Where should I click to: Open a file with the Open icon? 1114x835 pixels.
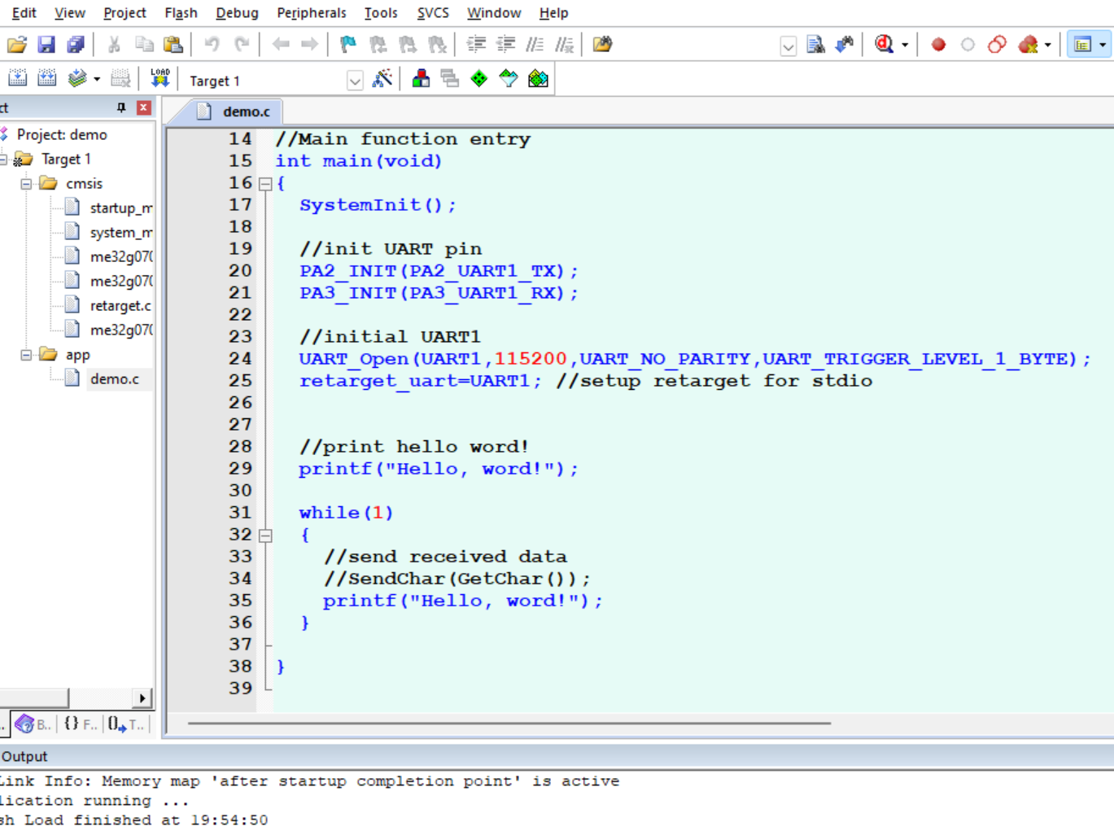(17, 45)
